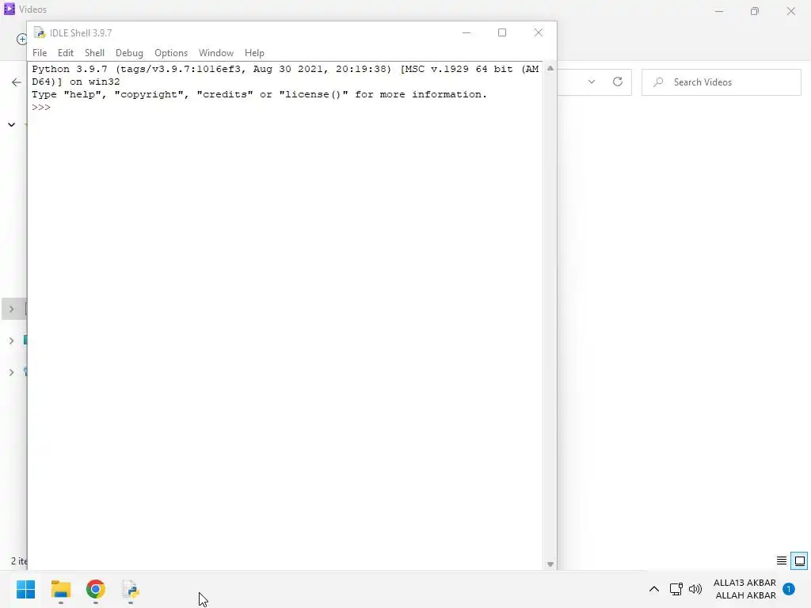Show hidden system tray icons

click(x=653, y=589)
